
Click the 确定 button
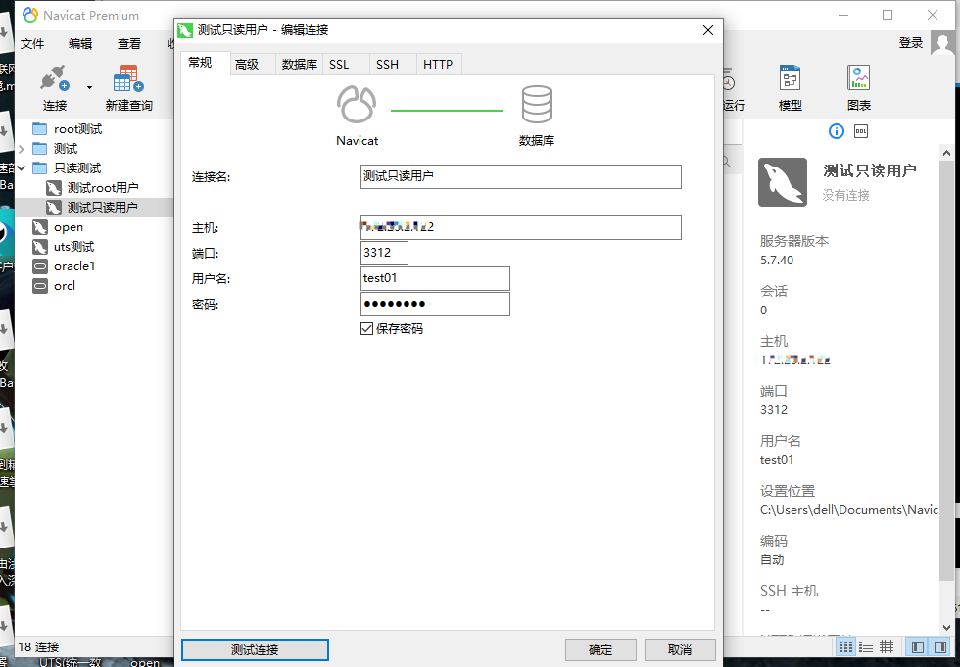600,650
